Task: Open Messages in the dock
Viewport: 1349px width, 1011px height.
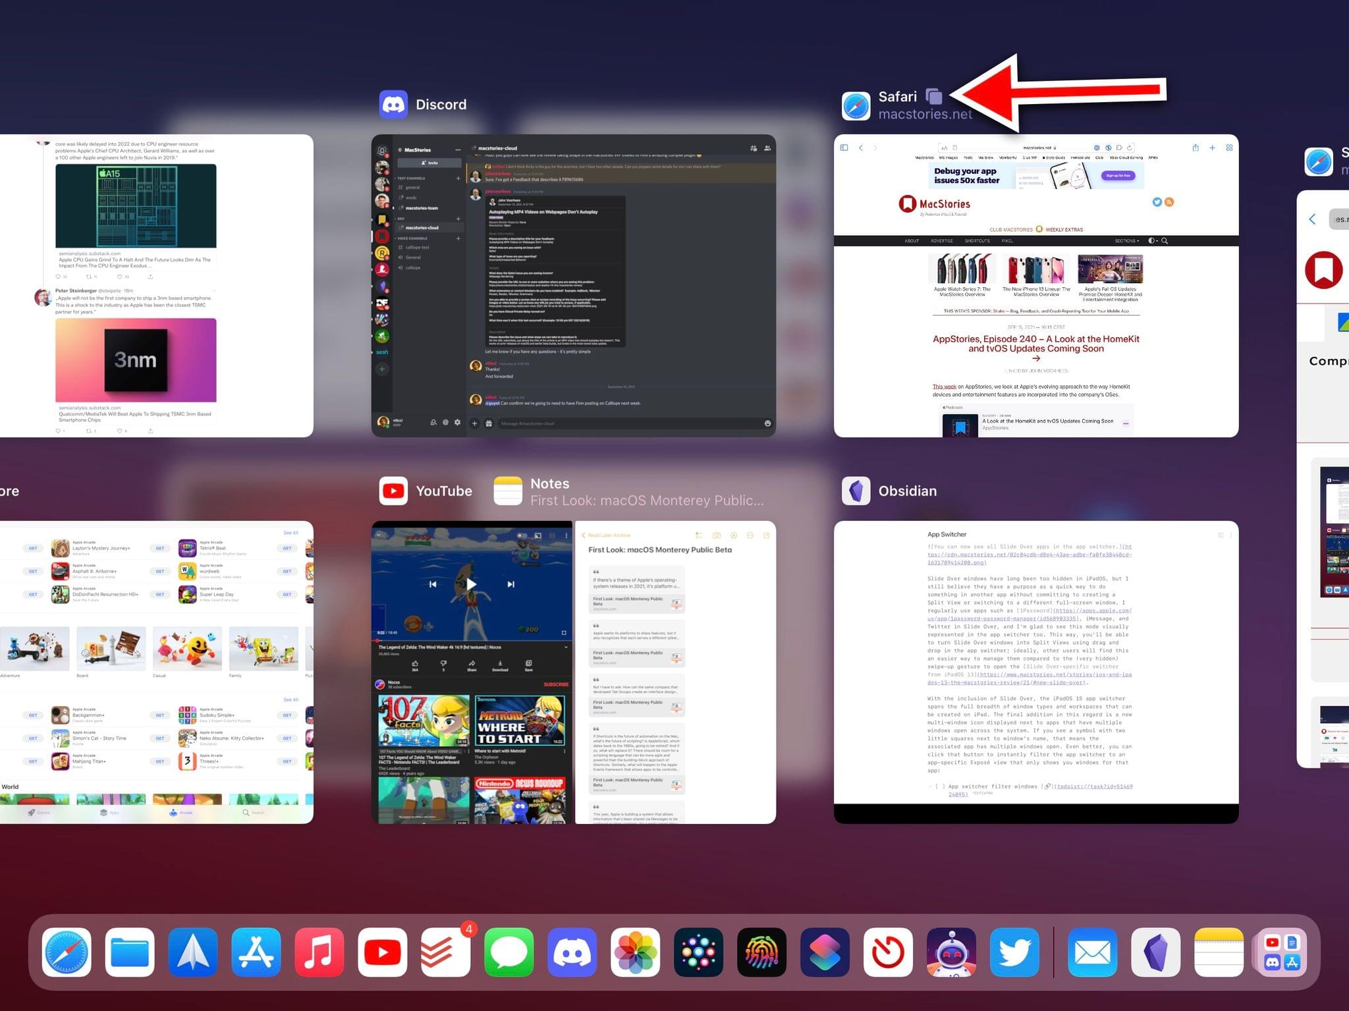Action: pos(509,952)
